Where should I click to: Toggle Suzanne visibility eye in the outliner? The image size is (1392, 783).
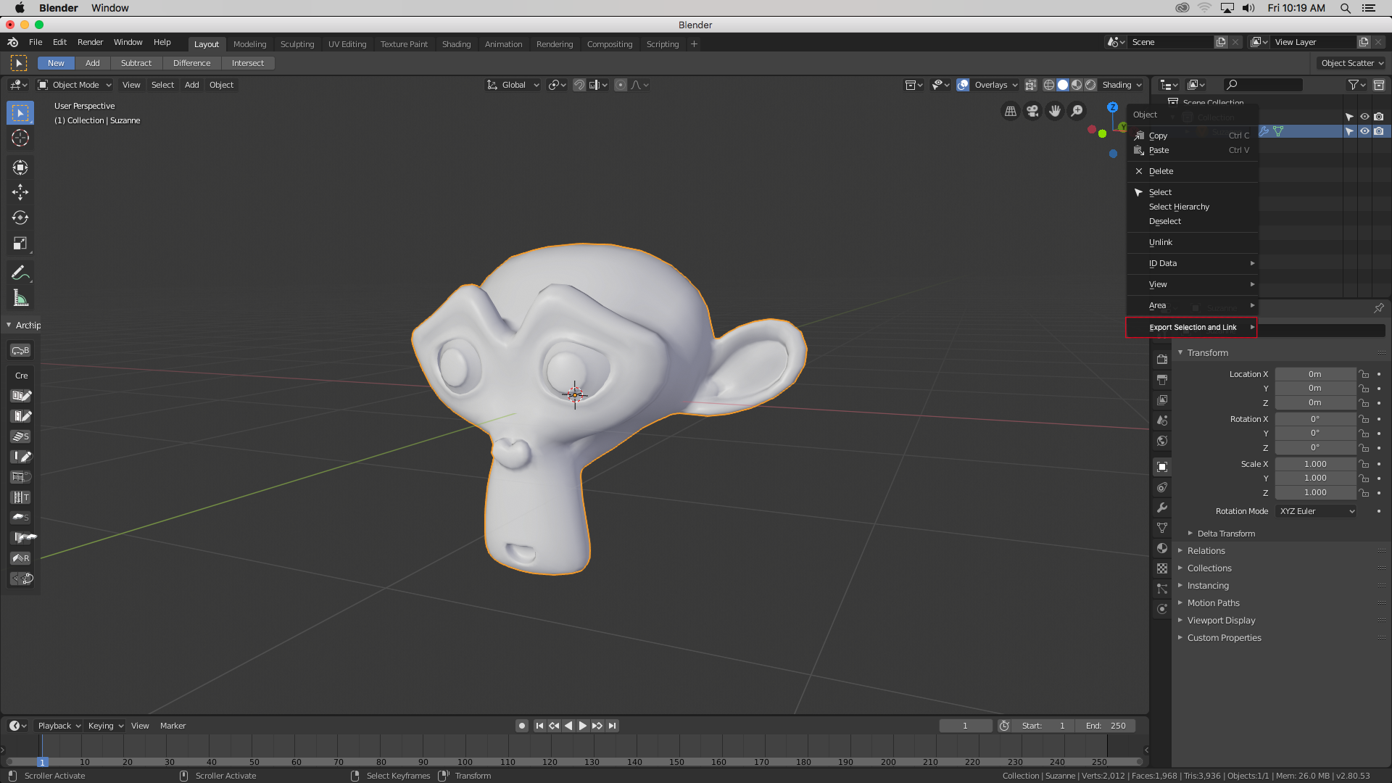tap(1364, 131)
